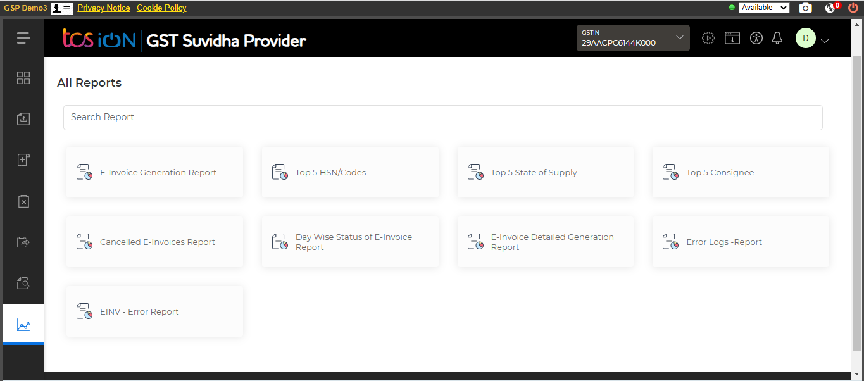The height and width of the screenshot is (381, 864).
Task: Click the GSP Demo3 label
Action: tap(25, 8)
